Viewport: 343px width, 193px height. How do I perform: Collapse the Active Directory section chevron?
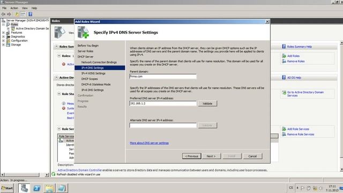[x=56, y=77]
